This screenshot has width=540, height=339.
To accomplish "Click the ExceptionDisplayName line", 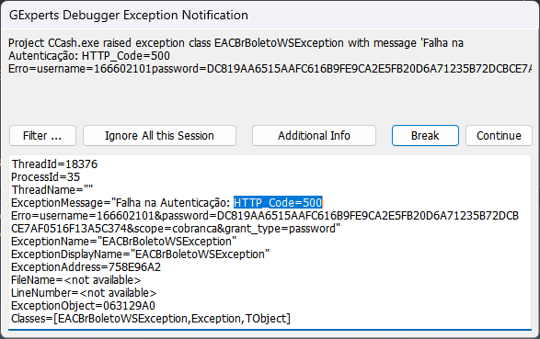I will point(140,254).
